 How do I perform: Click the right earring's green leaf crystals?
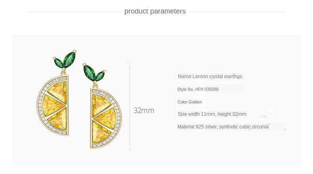[x=94, y=72]
